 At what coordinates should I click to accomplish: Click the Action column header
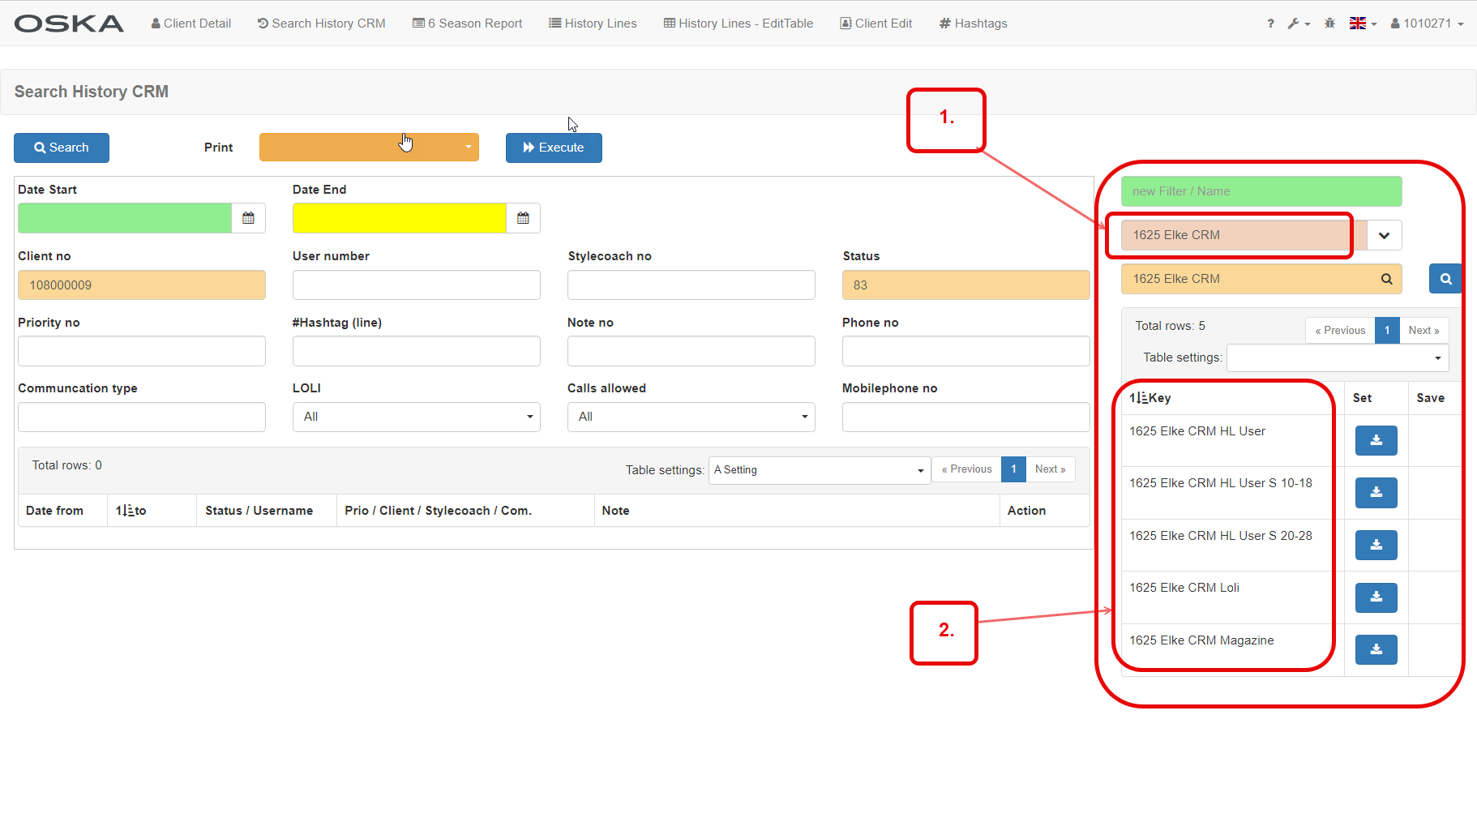point(1026,511)
